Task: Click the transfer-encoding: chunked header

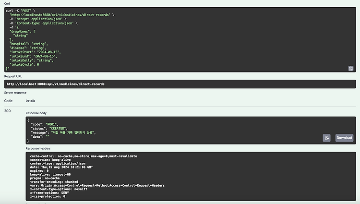Action: 54,182
